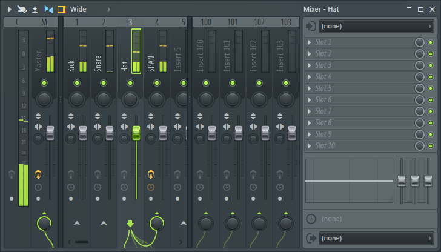Open the Slot 10 effect menu

pos(310,146)
